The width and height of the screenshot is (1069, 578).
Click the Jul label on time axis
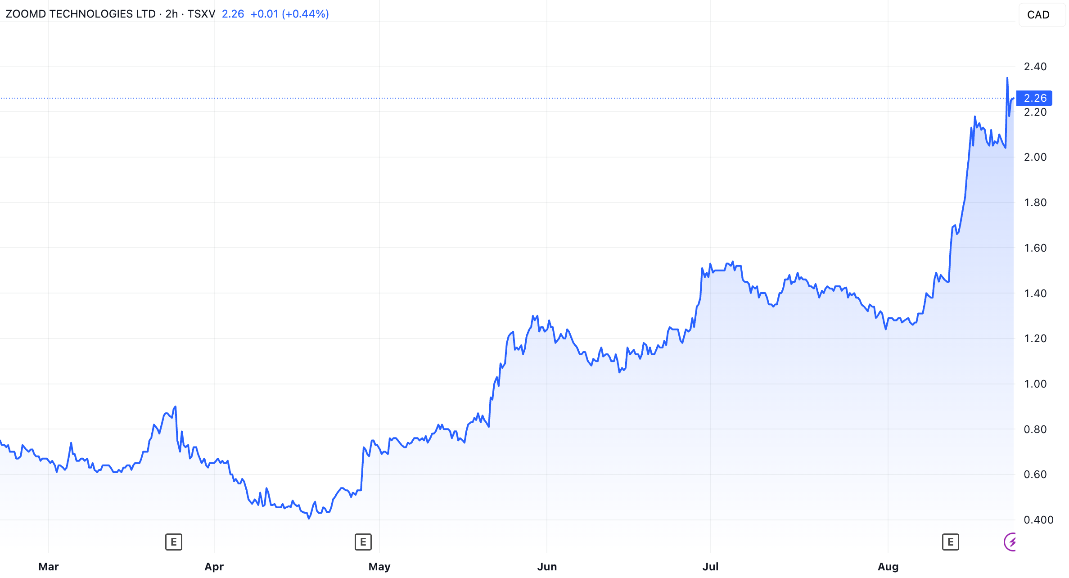pyautogui.click(x=711, y=567)
